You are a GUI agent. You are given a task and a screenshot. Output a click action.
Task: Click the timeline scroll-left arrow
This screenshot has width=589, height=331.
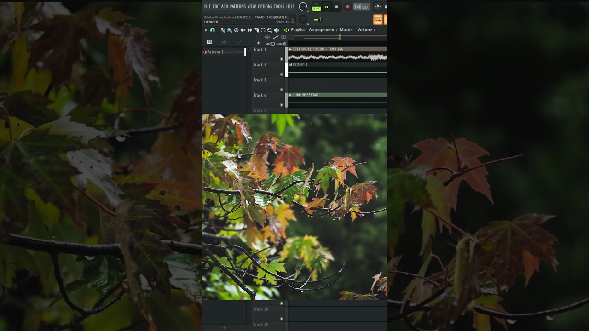(x=290, y=37)
